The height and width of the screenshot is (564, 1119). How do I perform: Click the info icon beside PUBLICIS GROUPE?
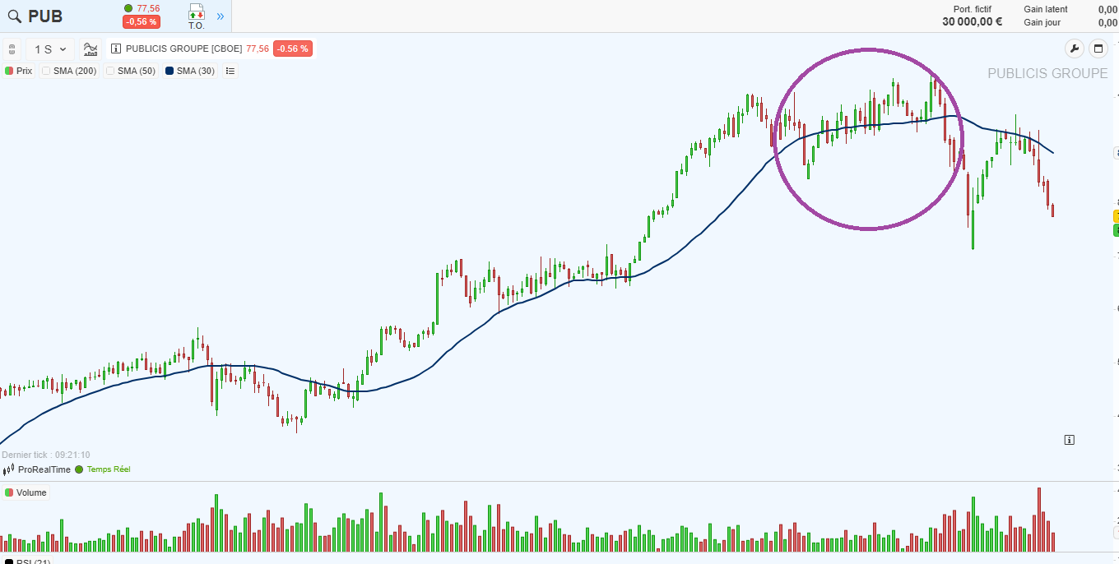click(116, 49)
